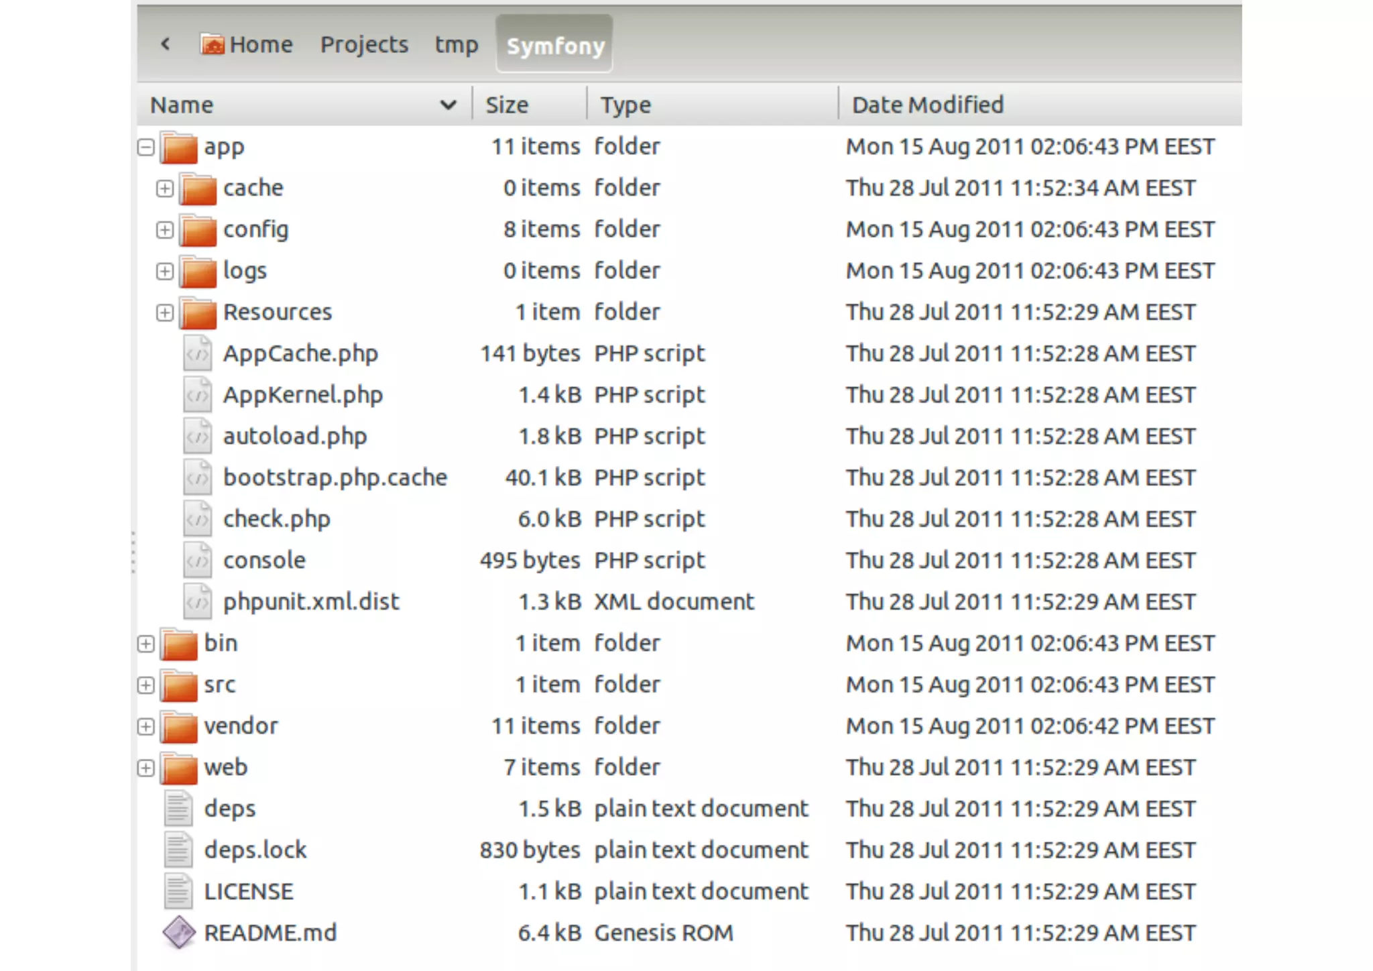Image resolution: width=1373 pixels, height=971 pixels.
Task: Click the Home folder icon in the breadcrumb
Action: click(213, 44)
